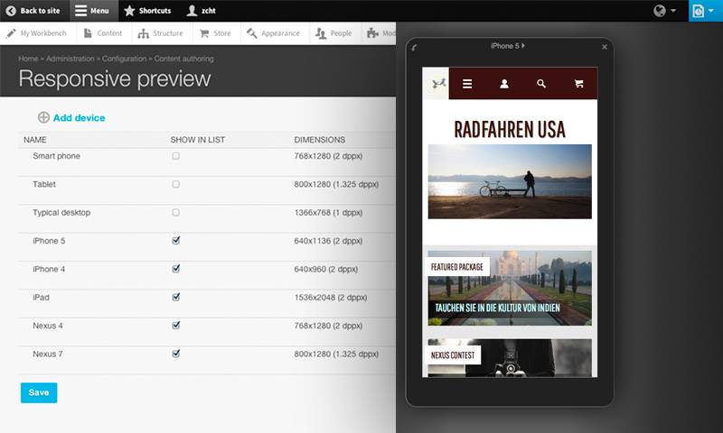Uncheck Show in list for iPad
This screenshot has height=433, width=723.
pos(175,297)
